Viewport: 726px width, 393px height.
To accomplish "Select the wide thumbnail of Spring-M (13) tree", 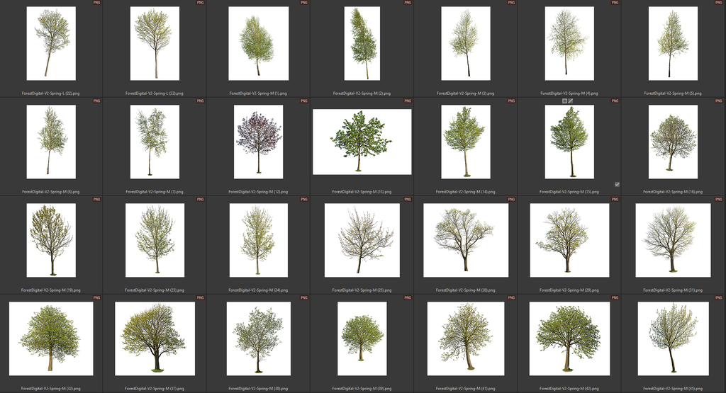I will tap(362, 142).
